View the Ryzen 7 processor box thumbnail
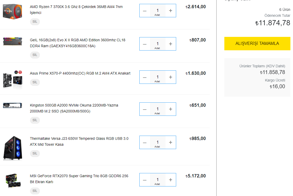Viewport: 293px width, 196px height. (x=12, y=11)
